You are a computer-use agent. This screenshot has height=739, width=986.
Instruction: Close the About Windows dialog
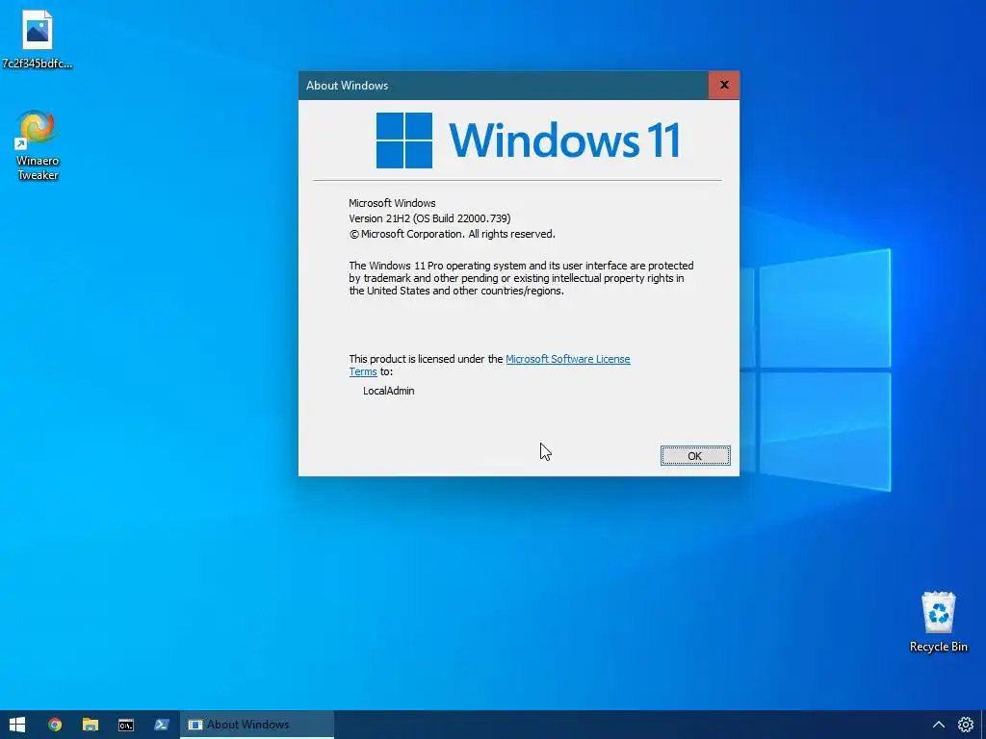tap(724, 85)
